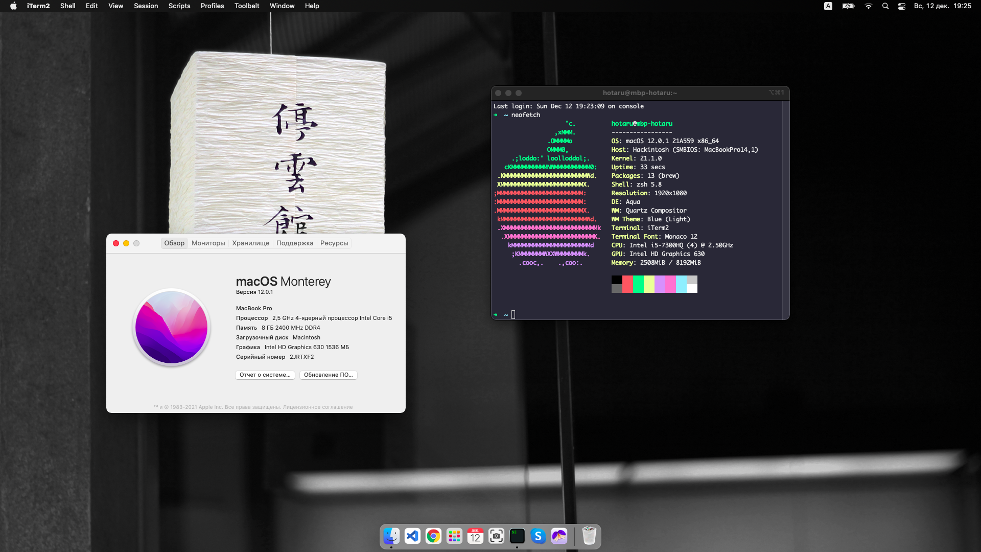Image resolution: width=981 pixels, height=552 pixels.
Task: Click the Лицензионное соглашение link
Action: point(318,407)
